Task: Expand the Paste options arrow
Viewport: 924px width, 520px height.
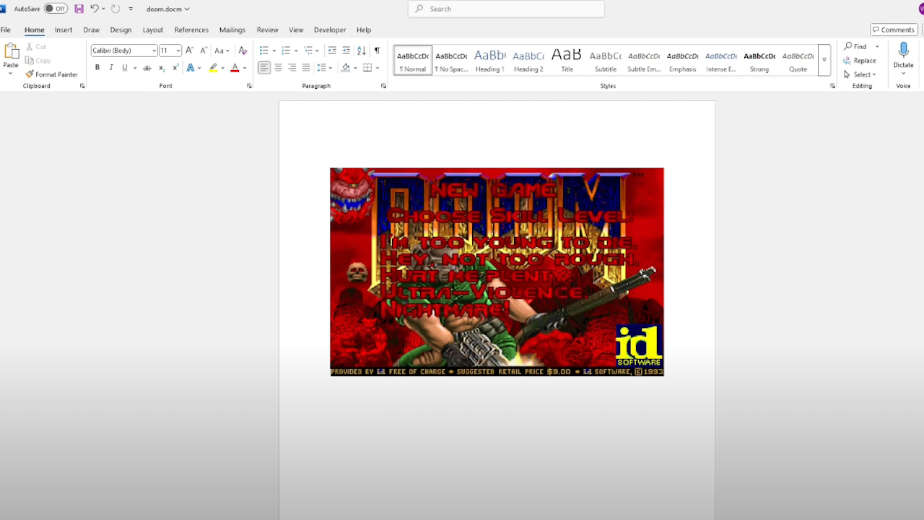Action: point(11,74)
